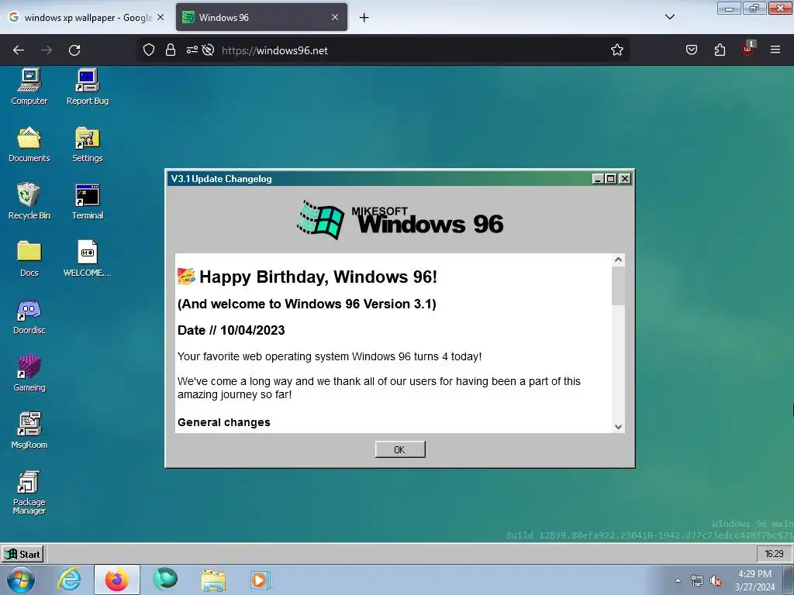The width and height of the screenshot is (794, 595).
Task: Open the Windows 7 date and time clock
Action: tap(754, 580)
